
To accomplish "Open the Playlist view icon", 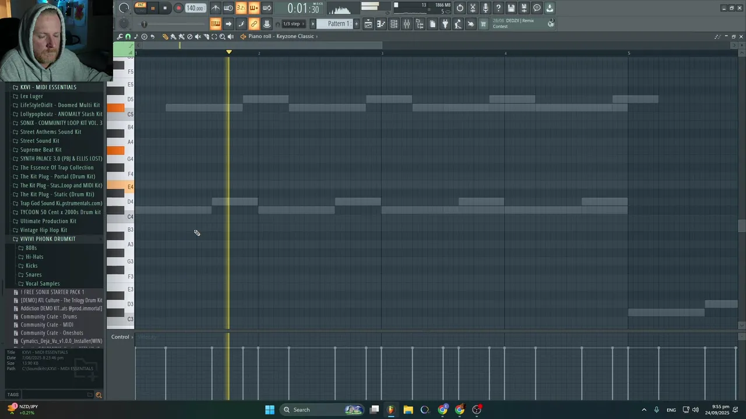I will pos(368,24).
